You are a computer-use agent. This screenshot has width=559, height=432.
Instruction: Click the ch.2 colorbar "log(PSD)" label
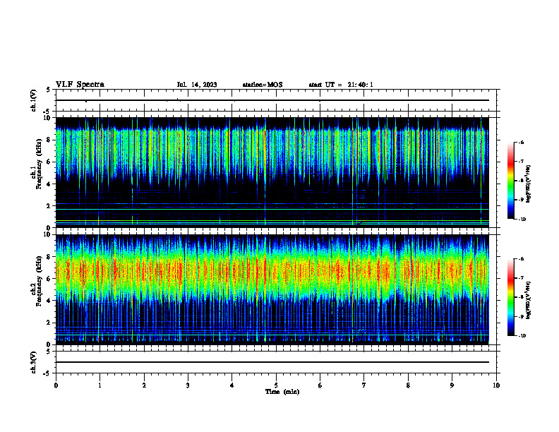coord(529,301)
